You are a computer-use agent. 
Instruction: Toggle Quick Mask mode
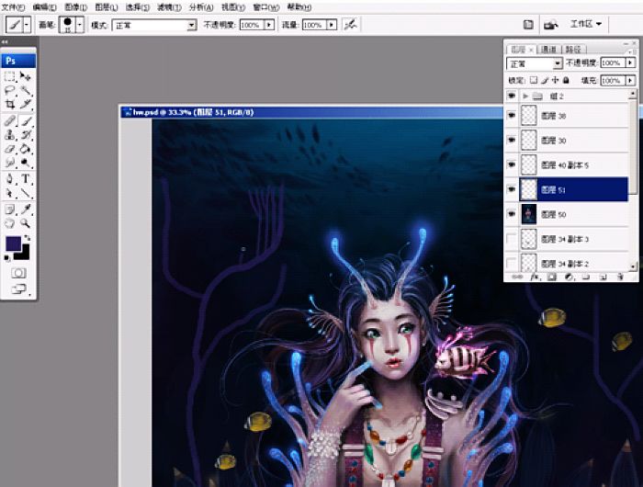(18, 273)
